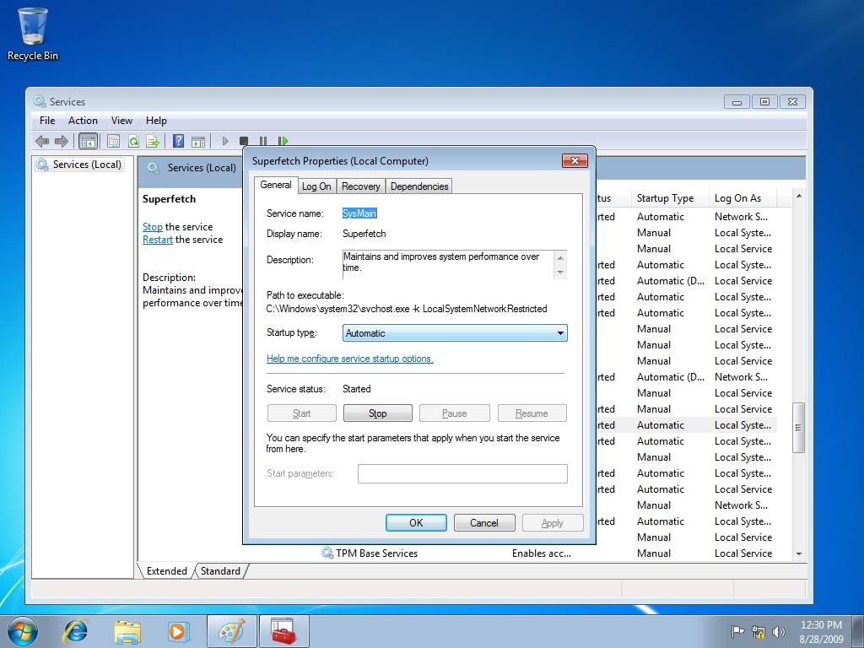
Task: Click the Pause Service toolbar icon
Action: (263, 142)
